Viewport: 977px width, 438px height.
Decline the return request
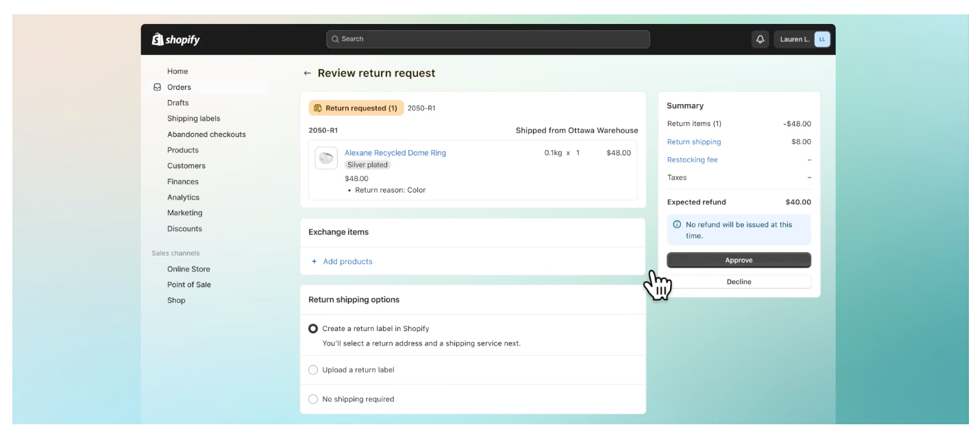coord(739,282)
